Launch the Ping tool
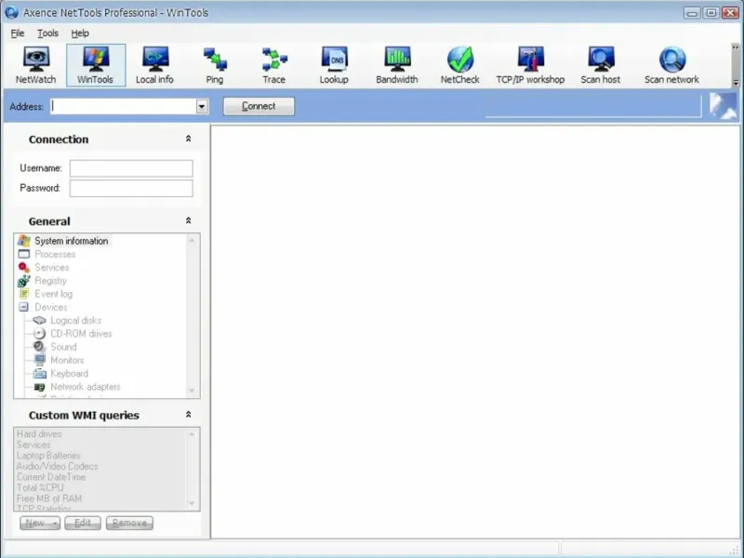Image resolution: width=744 pixels, height=558 pixels. pyautogui.click(x=215, y=65)
